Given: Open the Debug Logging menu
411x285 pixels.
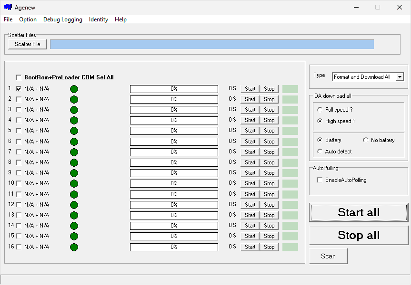Looking at the screenshot, I should [x=63, y=19].
